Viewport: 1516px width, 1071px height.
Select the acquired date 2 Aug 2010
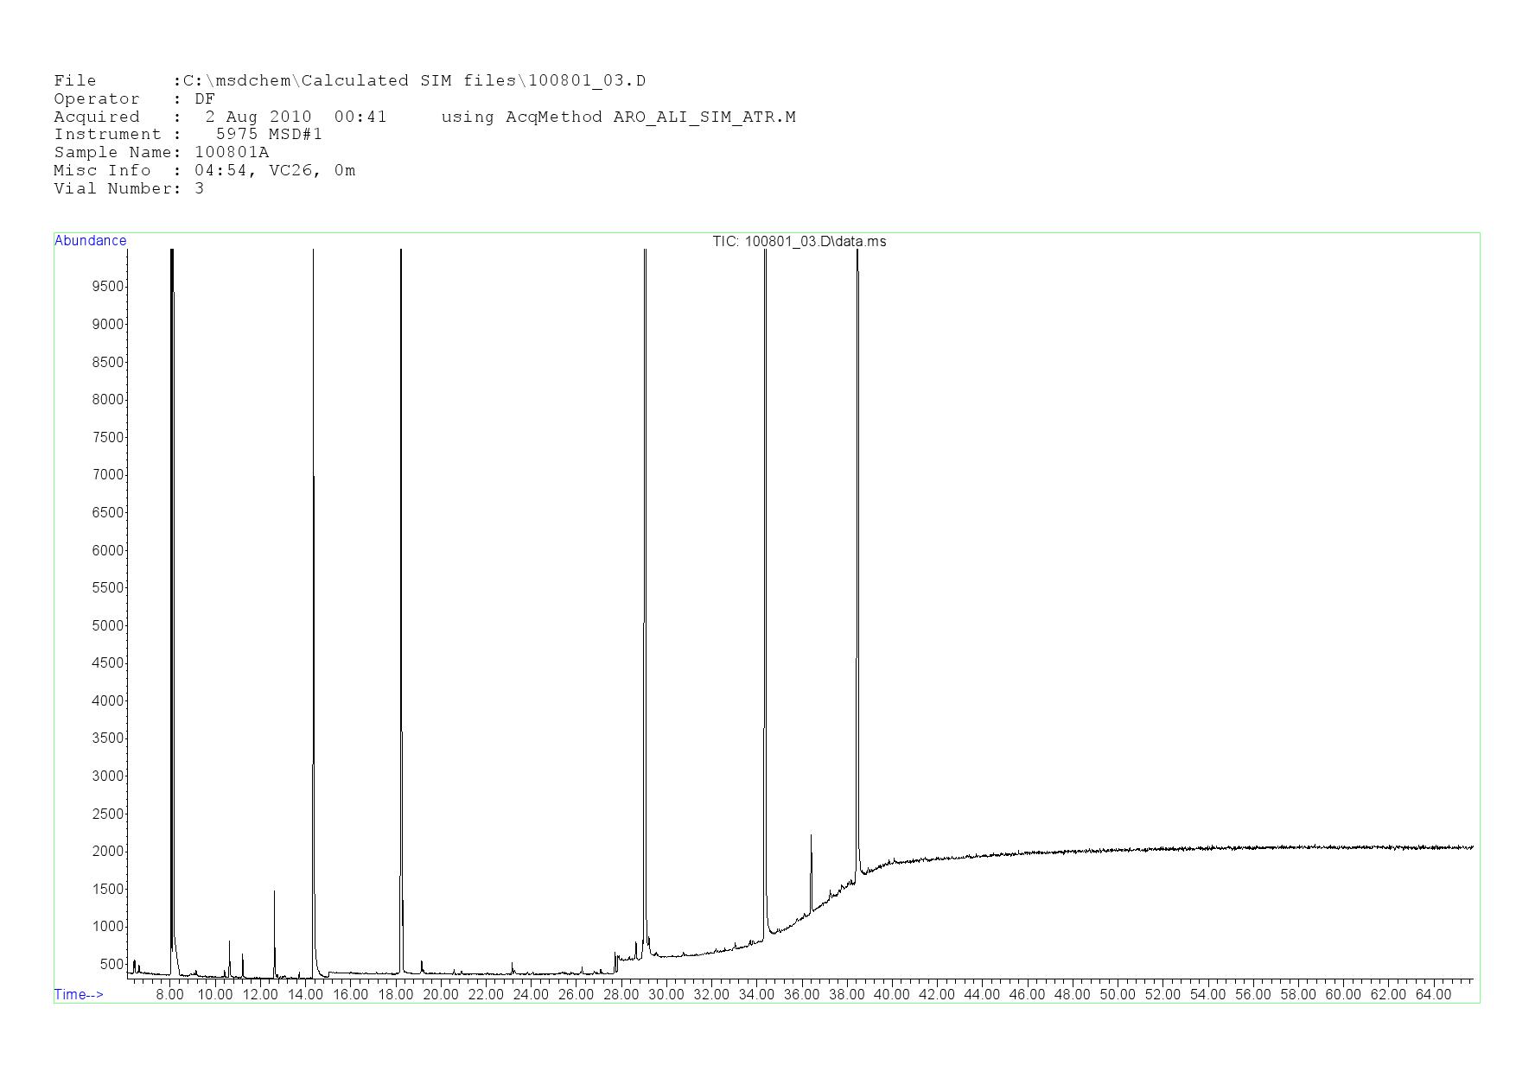click(x=258, y=117)
